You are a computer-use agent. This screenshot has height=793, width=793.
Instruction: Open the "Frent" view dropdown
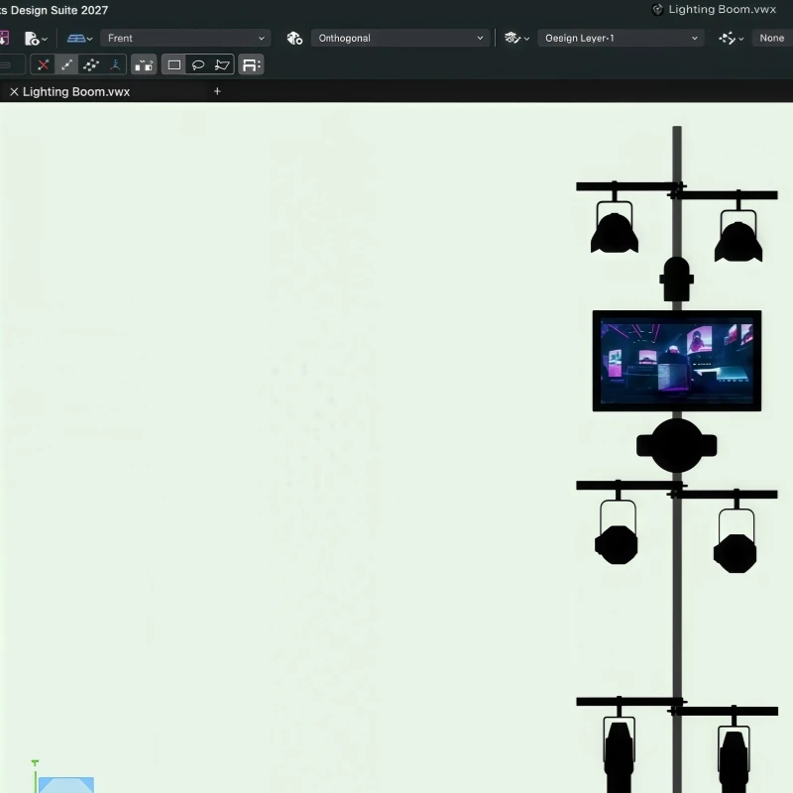point(185,38)
